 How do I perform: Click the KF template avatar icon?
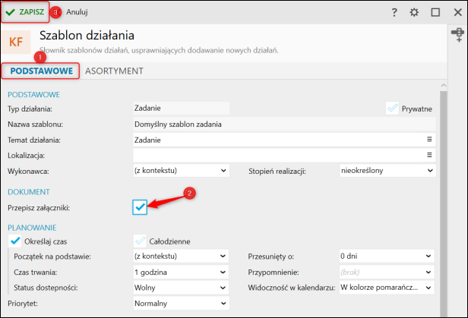tap(16, 42)
